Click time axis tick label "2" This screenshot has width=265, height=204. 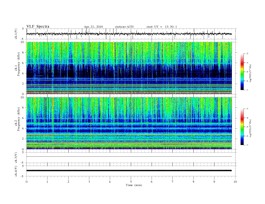pos(68,182)
